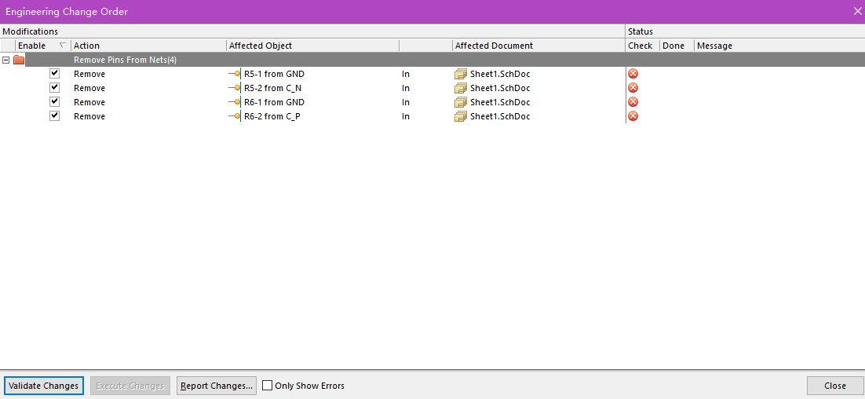Select the text R5-1 from GND
This screenshot has width=865, height=399.
coord(274,73)
